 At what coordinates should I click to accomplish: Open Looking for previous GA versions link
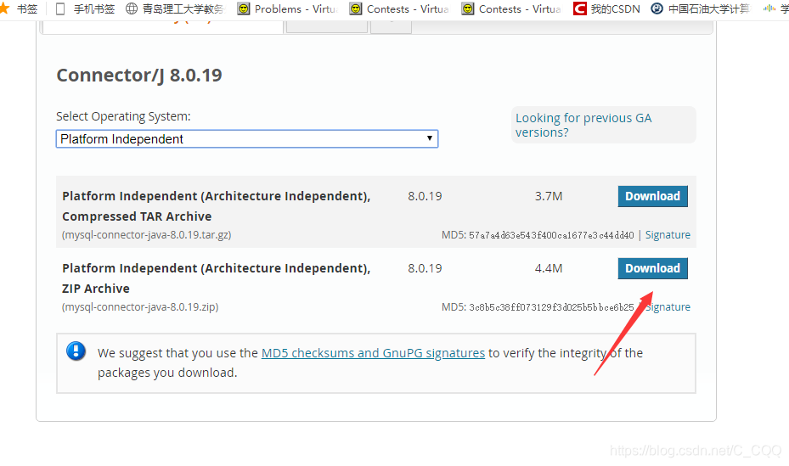(x=583, y=125)
